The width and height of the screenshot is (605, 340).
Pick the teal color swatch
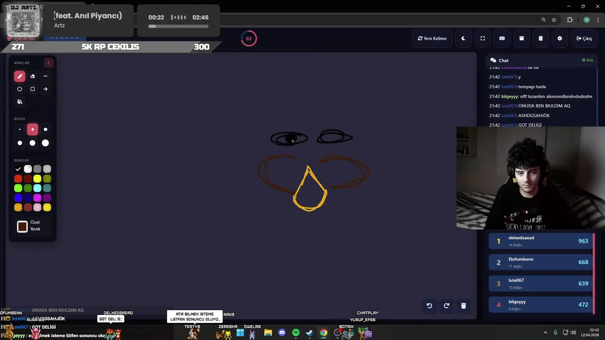47,188
